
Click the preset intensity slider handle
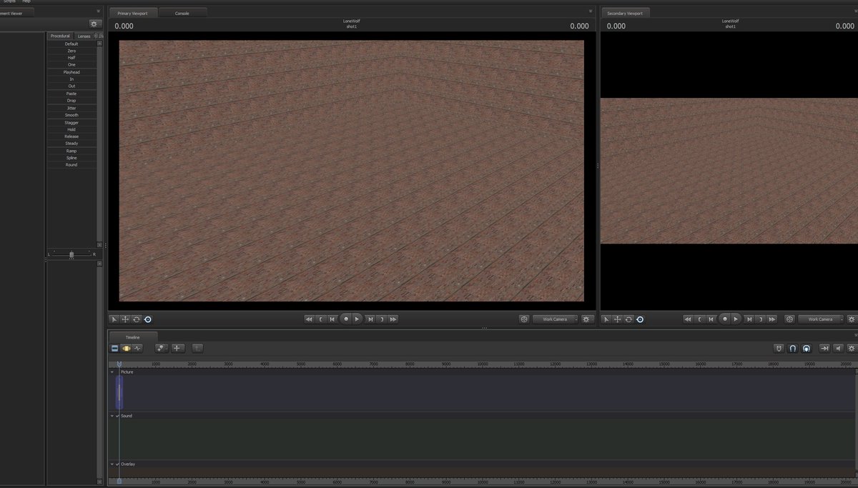[x=71, y=254]
